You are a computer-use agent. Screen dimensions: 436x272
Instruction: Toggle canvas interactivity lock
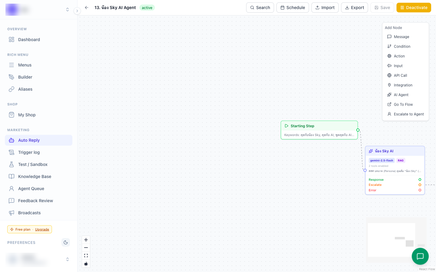pyautogui.click(x=86, y=264)
